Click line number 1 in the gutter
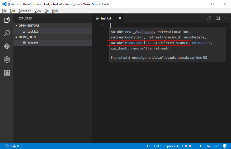231x149 pixels. [102, 25]
